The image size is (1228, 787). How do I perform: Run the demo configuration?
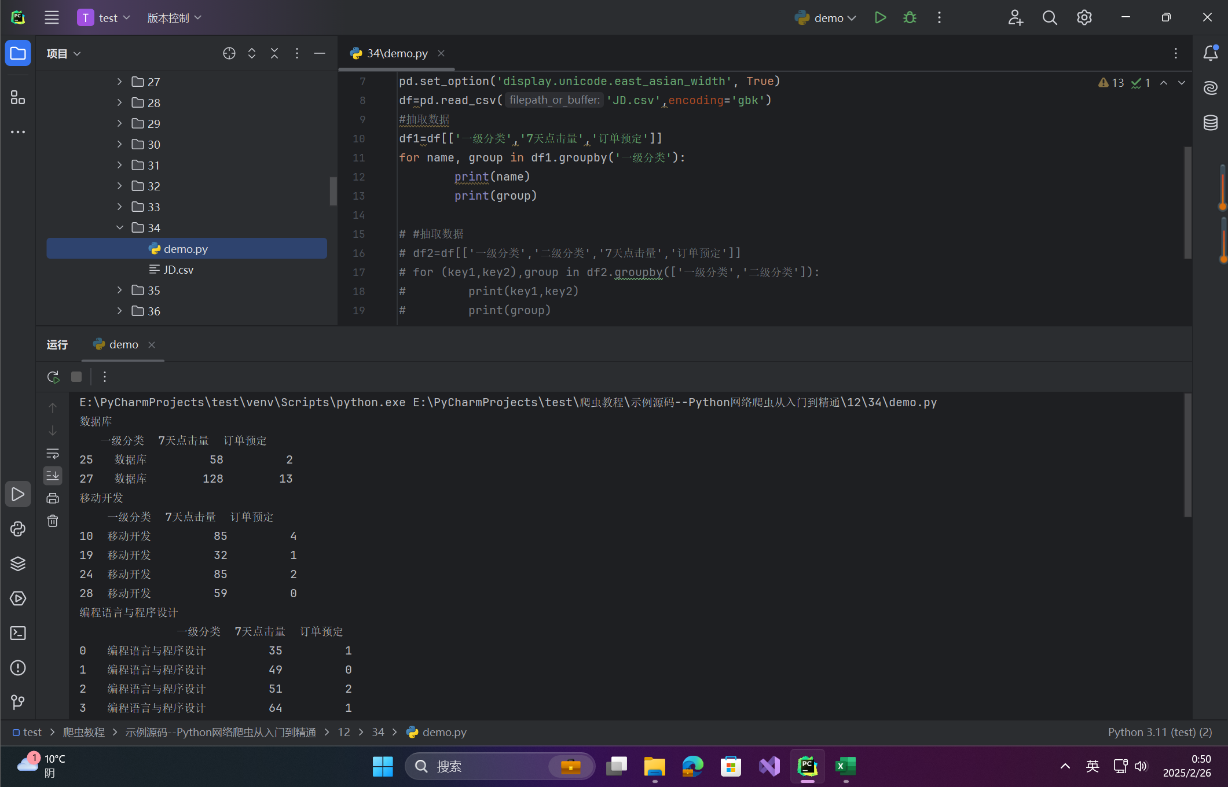[x=880, y=17]
